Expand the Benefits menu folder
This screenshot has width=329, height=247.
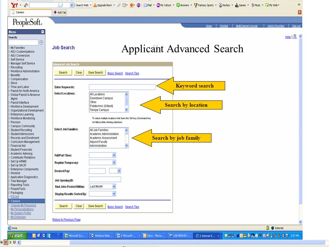pyautogui.click(x=9, y=75)
